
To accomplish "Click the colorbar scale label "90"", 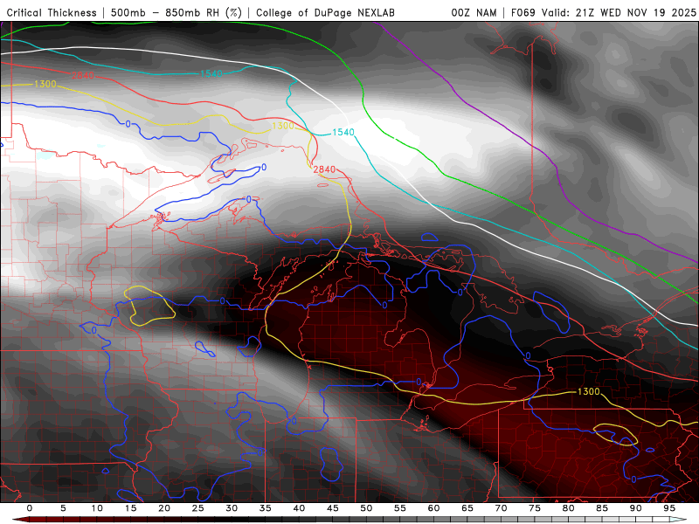I will click(636, 508).
